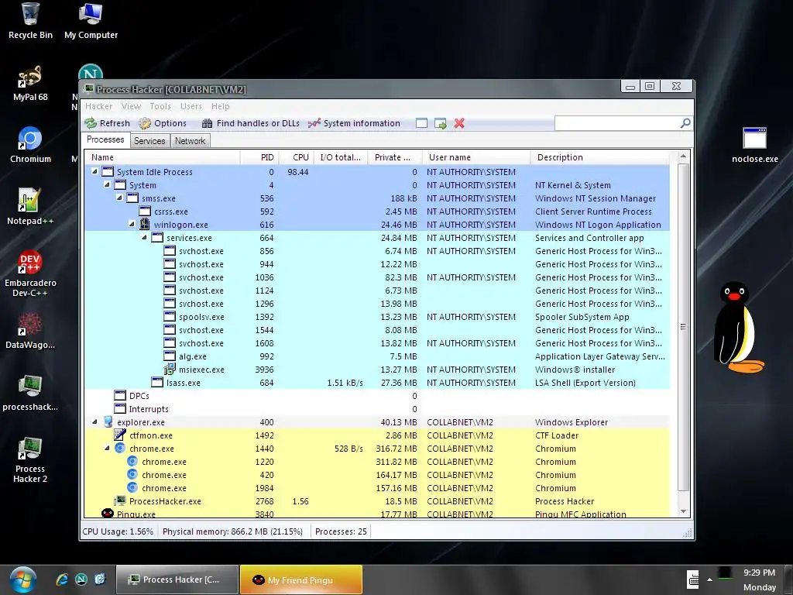Sort by the Description column header
This screenshot has width=793, height=595.
click(600, 157)
